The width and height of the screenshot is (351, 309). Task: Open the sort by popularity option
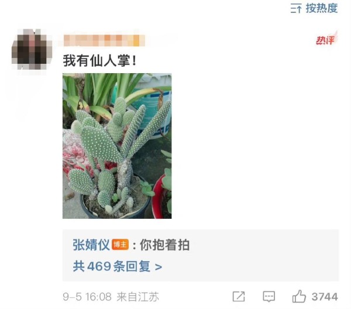tap(314, 8)
